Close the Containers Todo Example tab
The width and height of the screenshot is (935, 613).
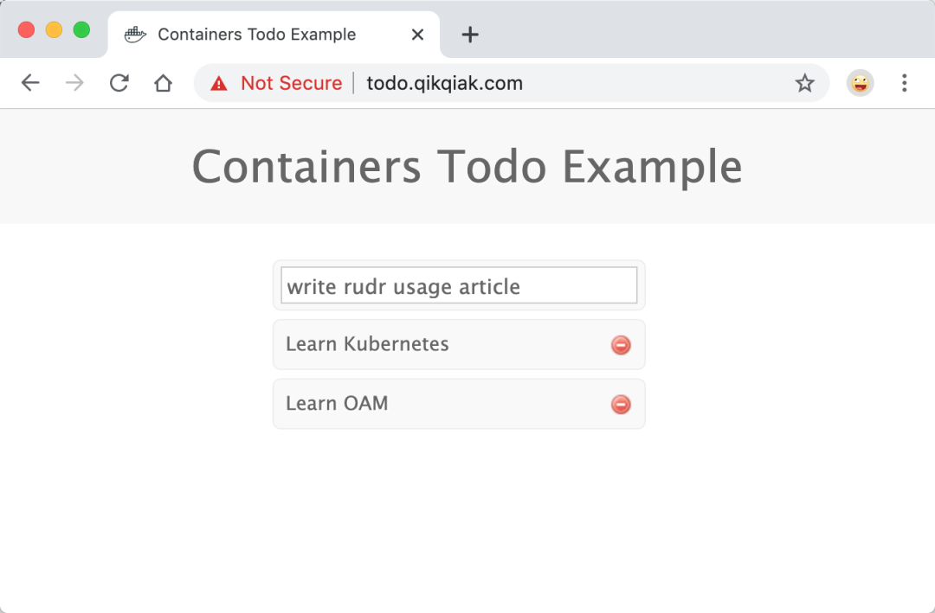(417, 35)
